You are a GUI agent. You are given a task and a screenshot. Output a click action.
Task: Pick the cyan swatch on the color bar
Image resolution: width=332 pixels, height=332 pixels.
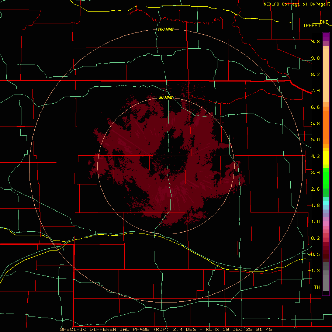[326, 203]
